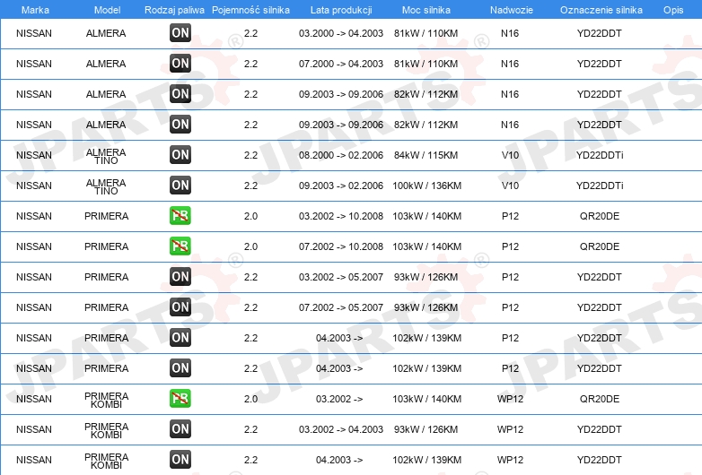702x475 pixels.
Task: Click V10 body cell in the 100kW row
Action: click(x=510, y=186)
